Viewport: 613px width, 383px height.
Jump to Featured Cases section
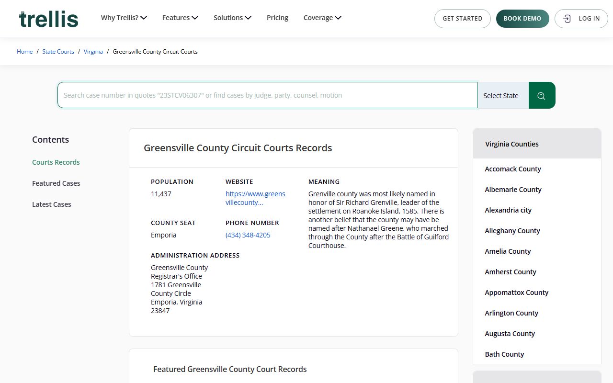point(56,183)
